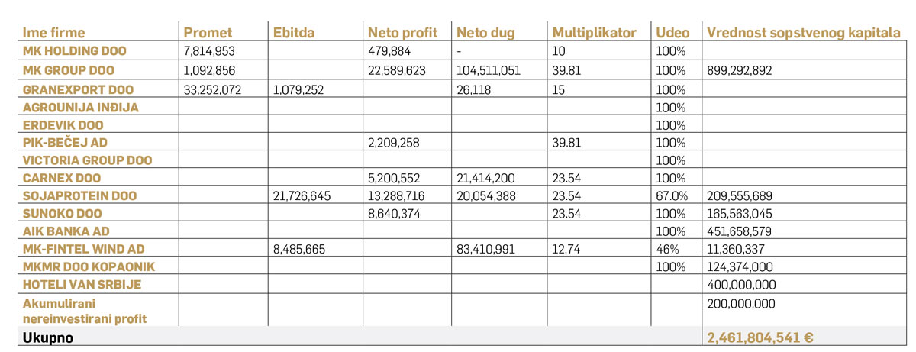Viewport: 916px width, 352px height.
Task: Select the HOTELI VAN SRBIJE row label
Action: pyautogui.click(x=82, y=286)
